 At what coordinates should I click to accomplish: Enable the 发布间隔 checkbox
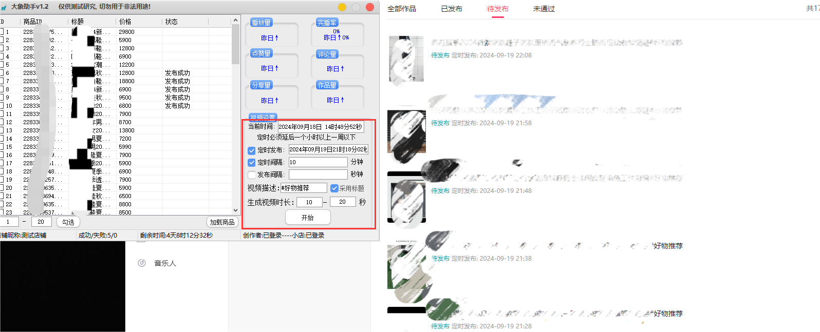252,175
